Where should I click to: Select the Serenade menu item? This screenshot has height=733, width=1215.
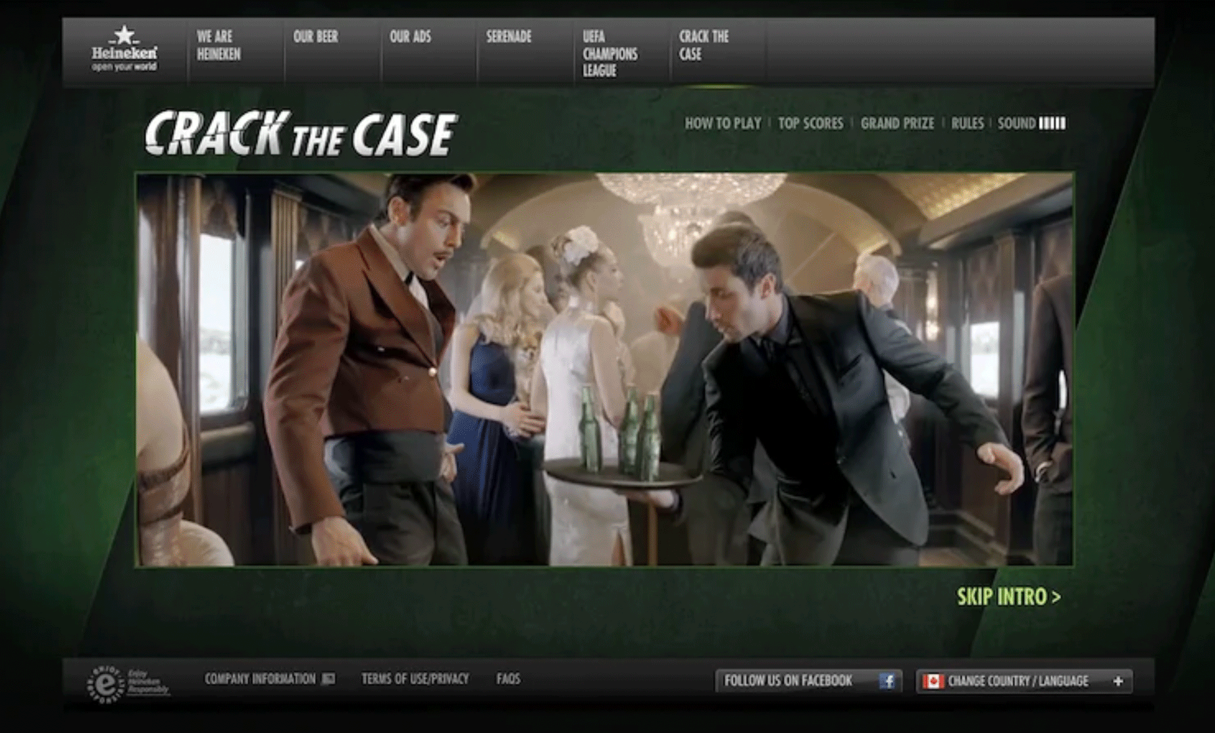click(507, 38)
